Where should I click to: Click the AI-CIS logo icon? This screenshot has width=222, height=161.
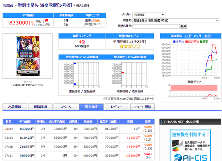[178, 158]
